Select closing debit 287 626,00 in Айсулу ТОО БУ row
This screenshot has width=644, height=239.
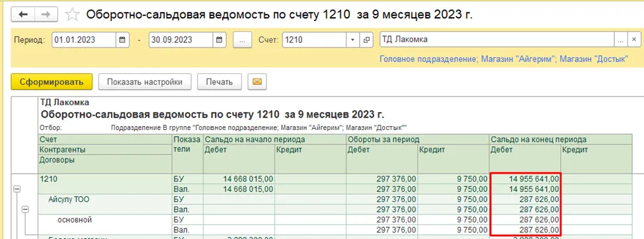[525, 199]
